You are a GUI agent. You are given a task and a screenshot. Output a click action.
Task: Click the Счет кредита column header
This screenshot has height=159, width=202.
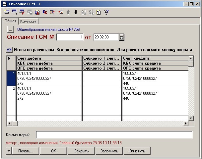pyautogui.click(x=155, y=58)
